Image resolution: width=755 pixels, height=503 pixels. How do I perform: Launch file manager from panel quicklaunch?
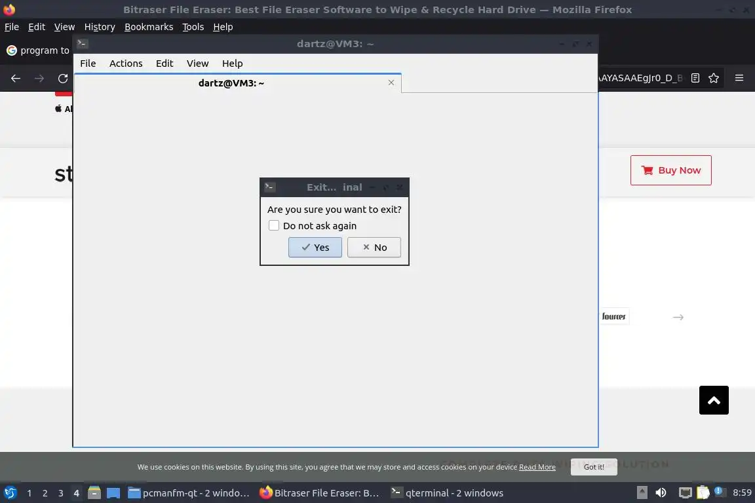94,493
